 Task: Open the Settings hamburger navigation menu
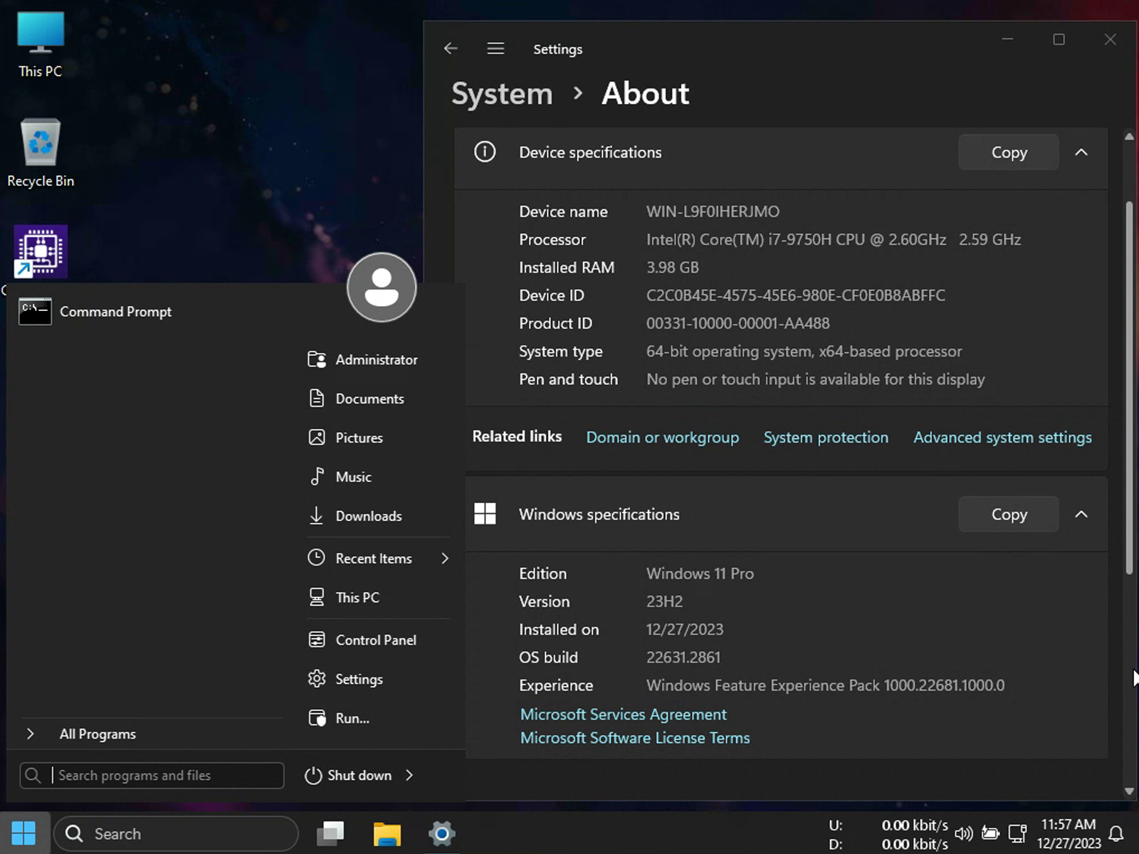(x=495, y=48)
